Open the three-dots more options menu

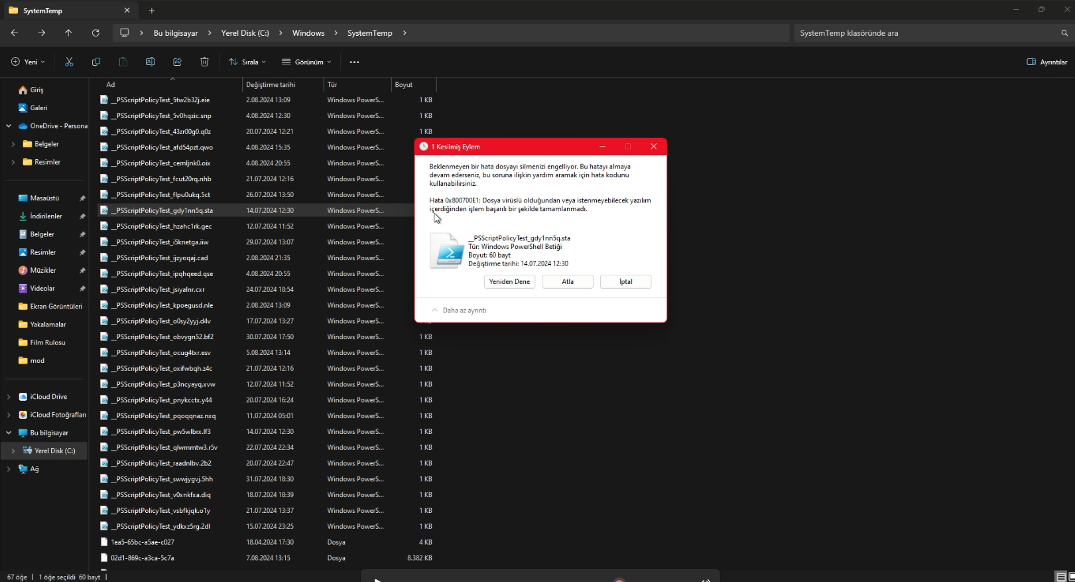355,62
